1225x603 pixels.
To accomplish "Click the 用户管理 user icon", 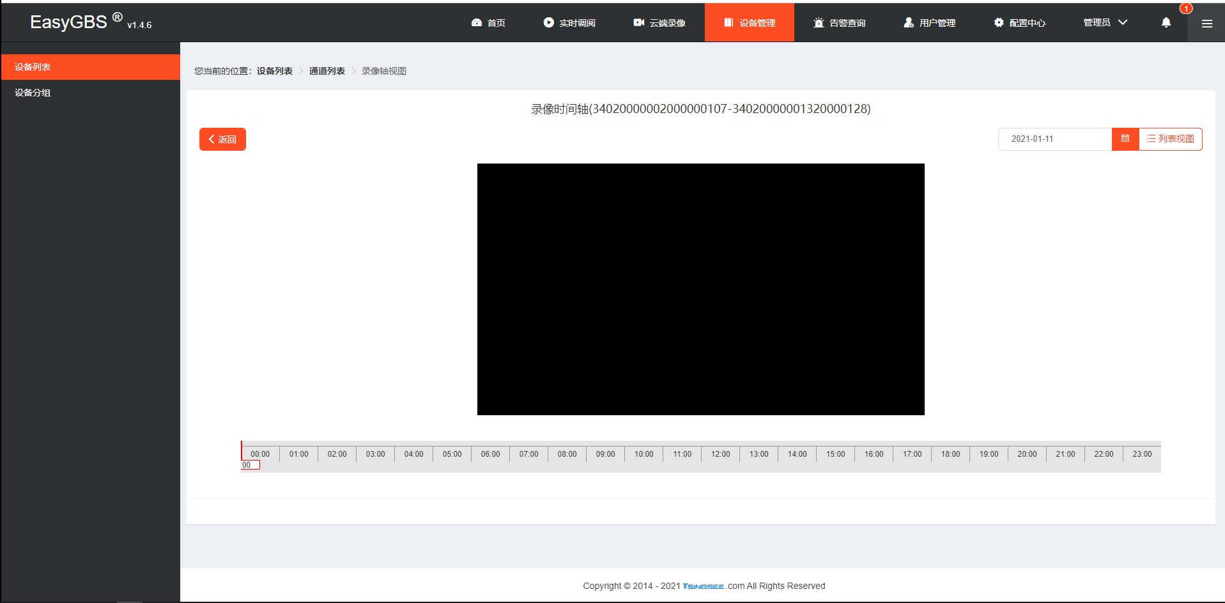I will pyautogui.click(x=908, y=23).
